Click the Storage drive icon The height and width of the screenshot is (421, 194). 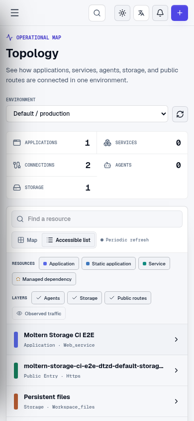coord(17,188)
